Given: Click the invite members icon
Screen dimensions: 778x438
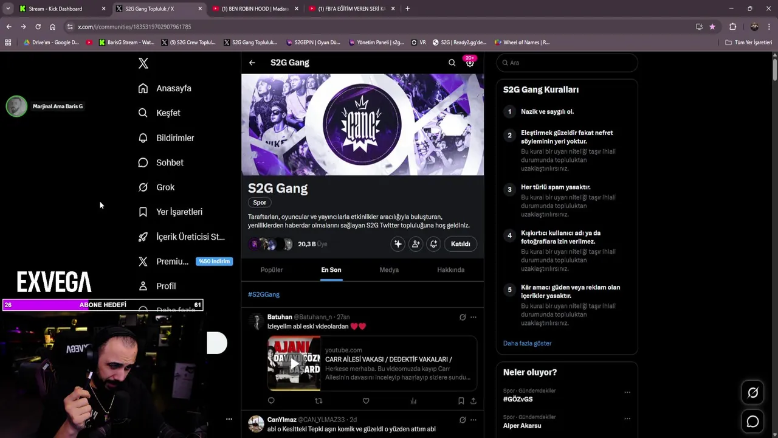Looking at the screenshot, I should tap(416, 244).
